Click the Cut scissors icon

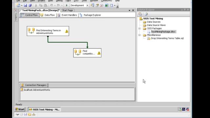(x=36, y=5)
